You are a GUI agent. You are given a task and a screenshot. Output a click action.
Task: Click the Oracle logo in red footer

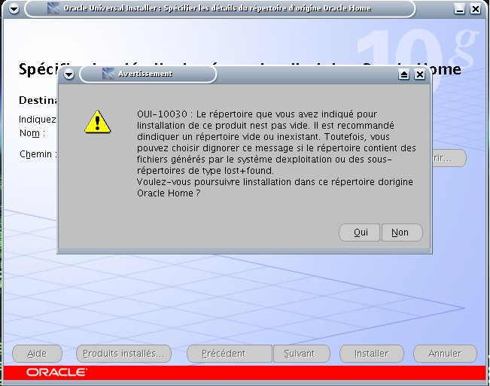click(56, 372)
